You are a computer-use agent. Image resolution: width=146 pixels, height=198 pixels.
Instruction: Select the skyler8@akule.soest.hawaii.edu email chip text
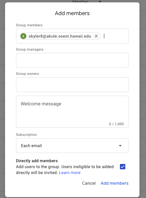tap(60, 36)
